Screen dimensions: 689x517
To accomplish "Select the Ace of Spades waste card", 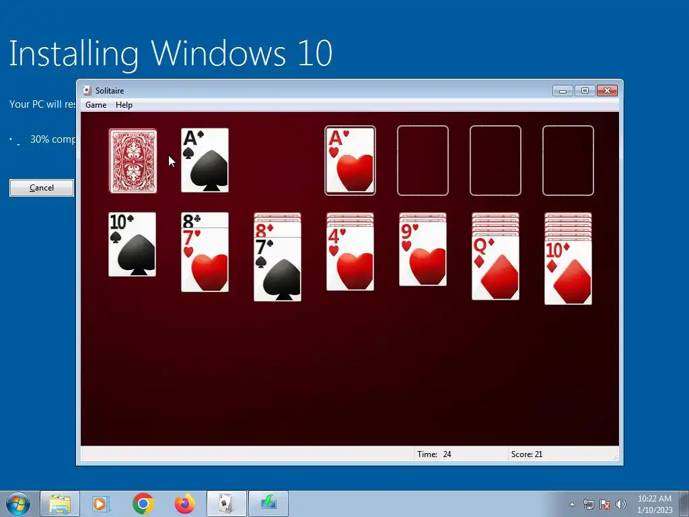I will click(205, 160).
